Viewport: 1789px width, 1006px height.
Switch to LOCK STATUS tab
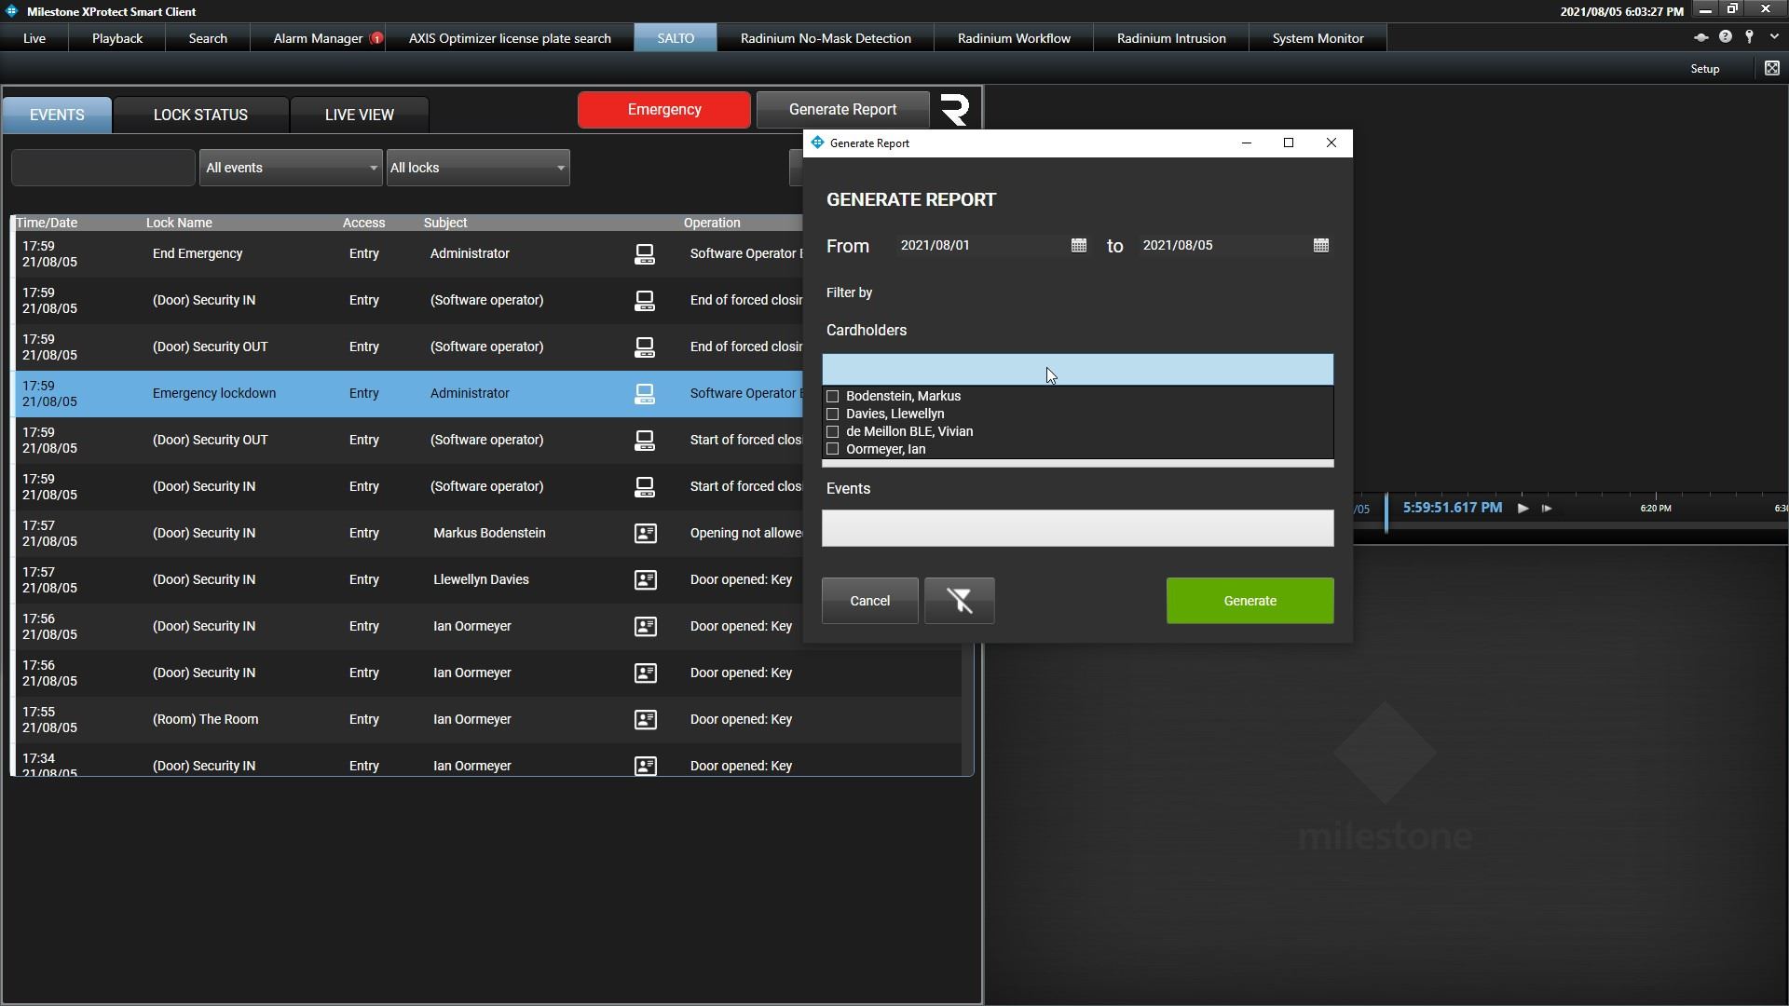coord(200,115)
